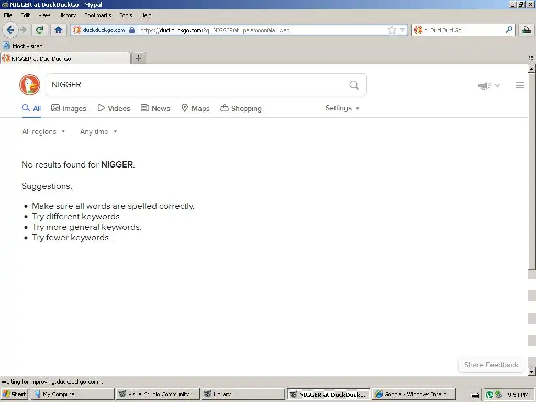This screenshot has height=402, width=536.
Task: Click the green uTorrent tray icon
Action: (x=489, y=395)
